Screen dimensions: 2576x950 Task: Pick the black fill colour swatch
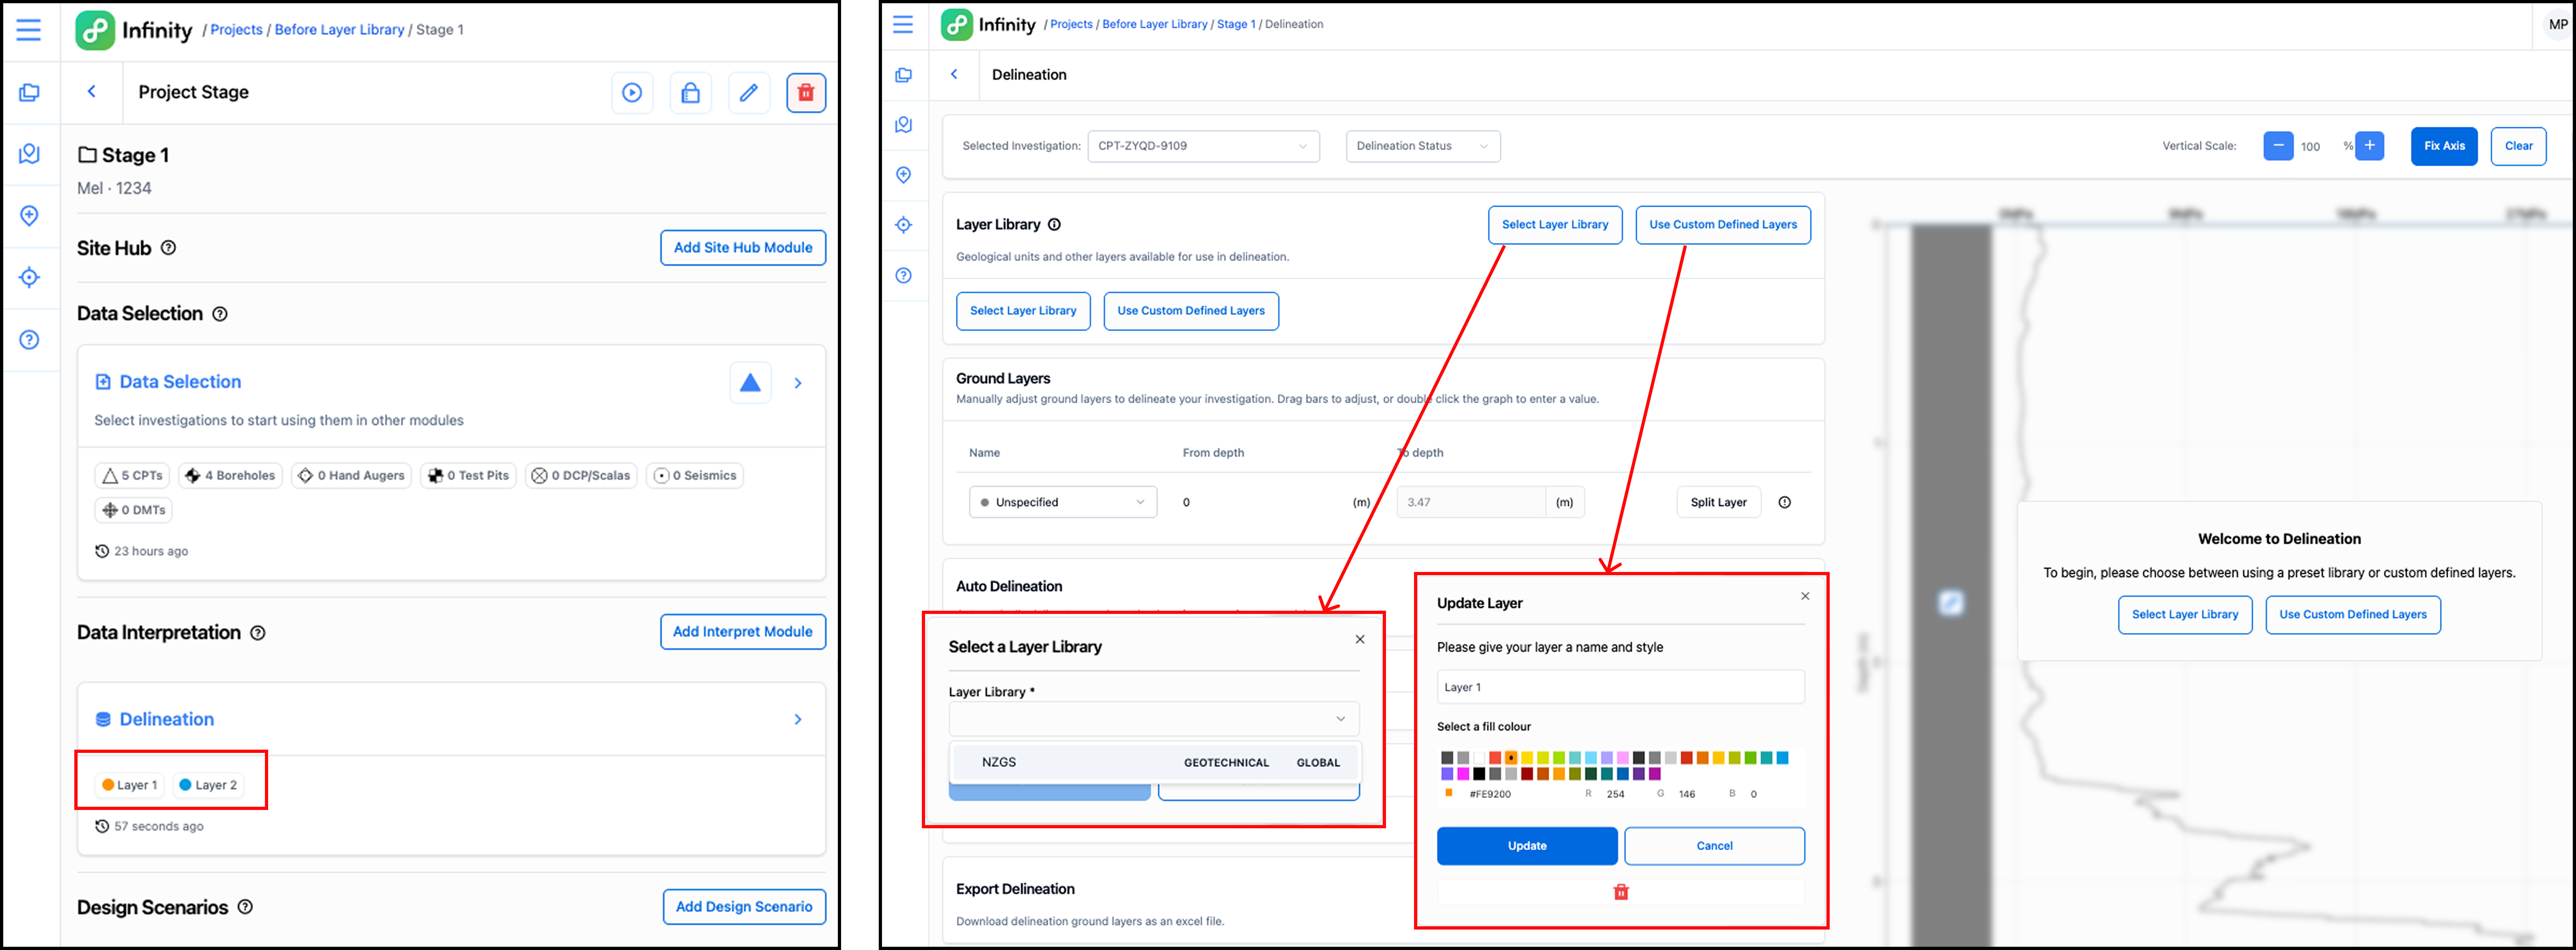click(x=1479, y=774)
